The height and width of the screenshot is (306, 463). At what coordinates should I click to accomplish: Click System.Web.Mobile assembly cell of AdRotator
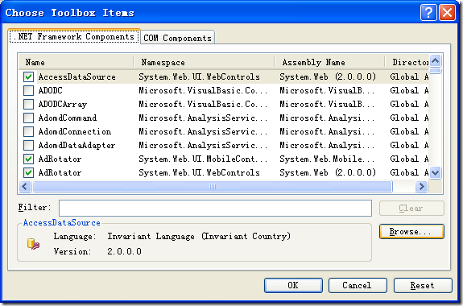point(327,159)
